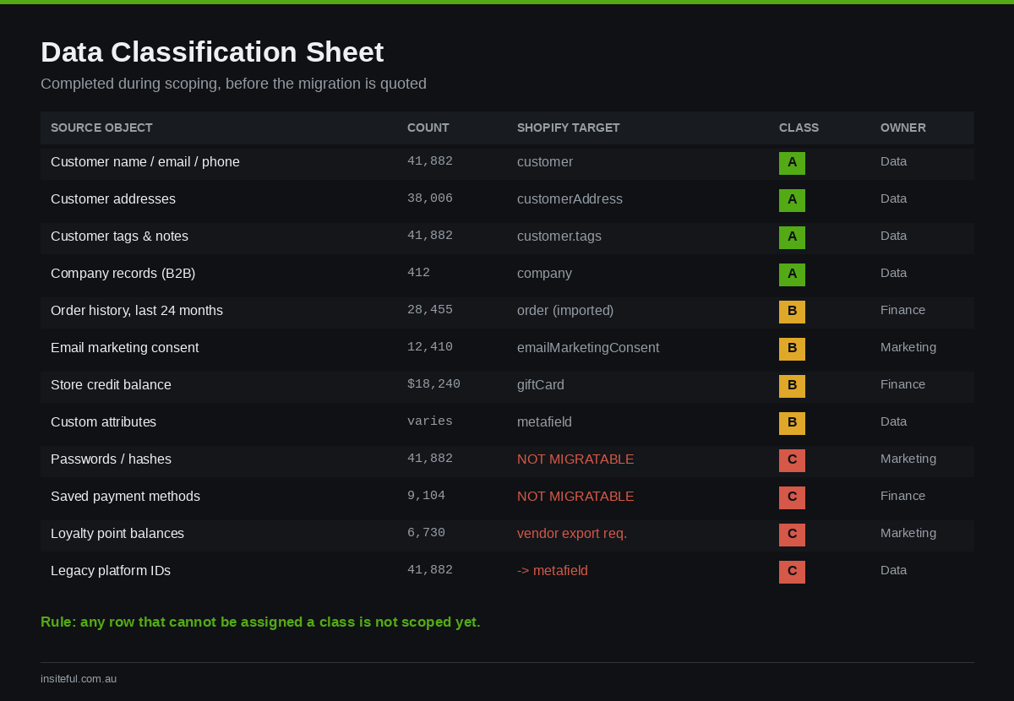This screenshot has width=1014, height=701.
Task: Click Finance owner for Saved payment methods
Action: [x=902, y=496]
